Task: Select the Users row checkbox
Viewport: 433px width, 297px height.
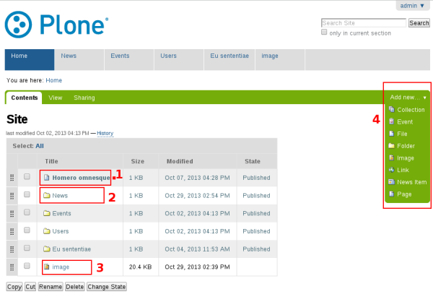Action: (27, 230)
